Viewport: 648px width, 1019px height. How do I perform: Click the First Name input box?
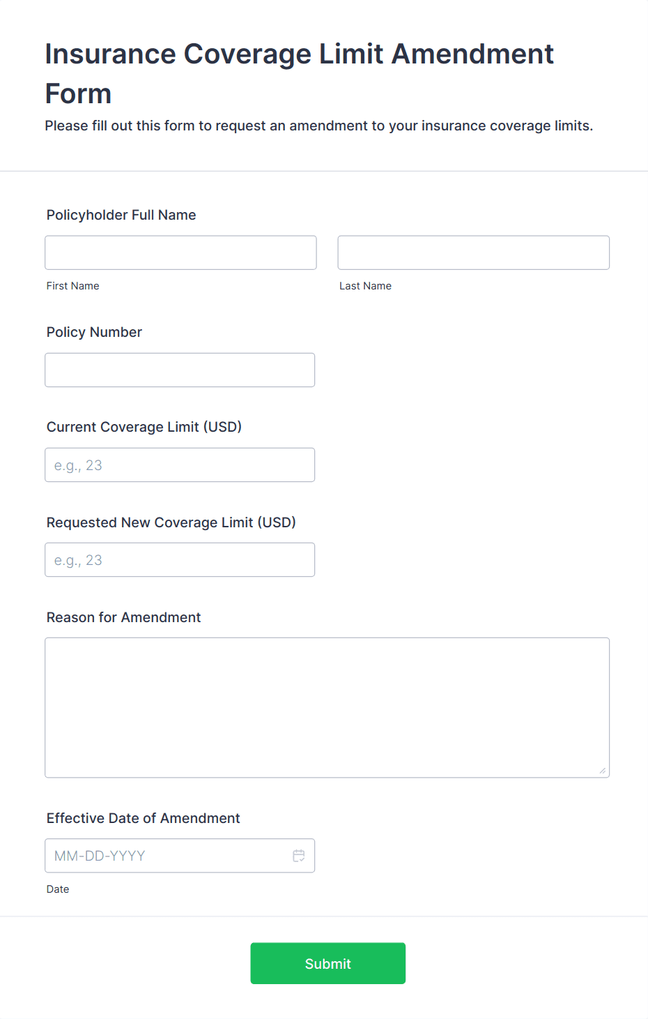point(180,252)
